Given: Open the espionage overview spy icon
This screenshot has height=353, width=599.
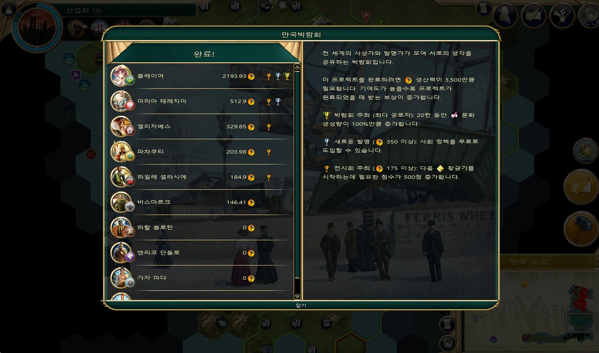Looking at the screenshot, I should pos(505,16).
